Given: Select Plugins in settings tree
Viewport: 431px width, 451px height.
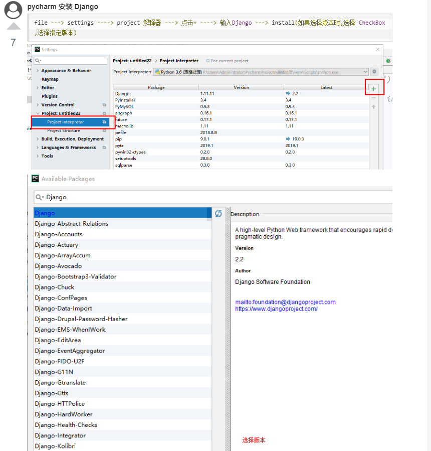Looking at the screenshot, I should point(50,96).
